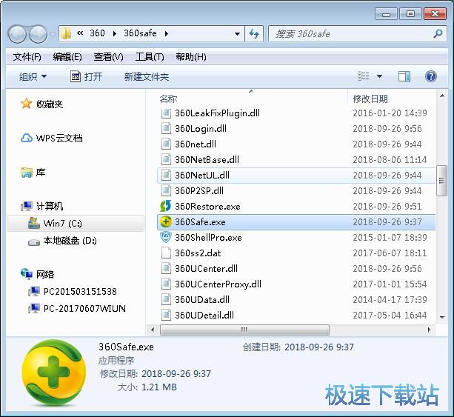Viewport: 454px width, 417px height.
Task: Open address bar history dropdown
Action: pos(237,34)
